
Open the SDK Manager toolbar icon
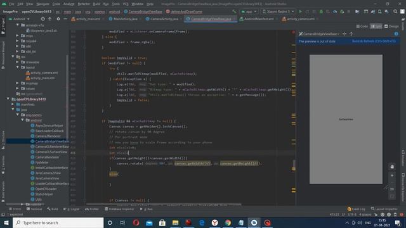(386, 11)
